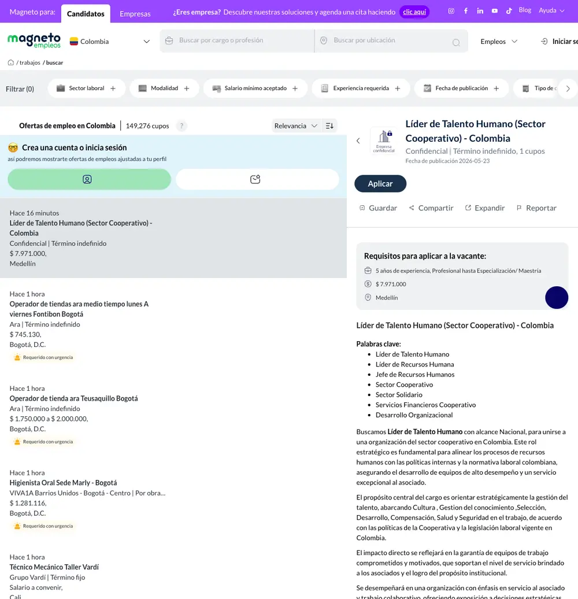Click the dark blue floating circle button
578x599 pixels.
click(x=557, y=297)
